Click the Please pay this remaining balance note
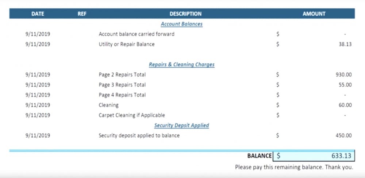Screen dimensions: 365x178 [x=294, y=167]
